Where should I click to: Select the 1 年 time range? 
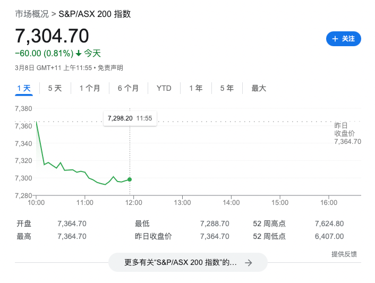click(x=195, y=88)
